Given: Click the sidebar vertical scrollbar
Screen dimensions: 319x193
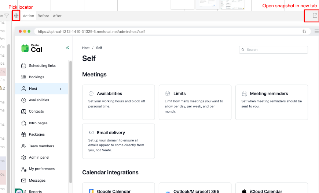Looking at the screenshot, I should 70,121.
